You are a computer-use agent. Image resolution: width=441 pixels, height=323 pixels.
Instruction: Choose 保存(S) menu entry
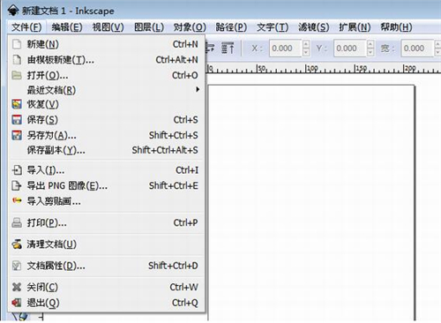click(x=106, y=120)
